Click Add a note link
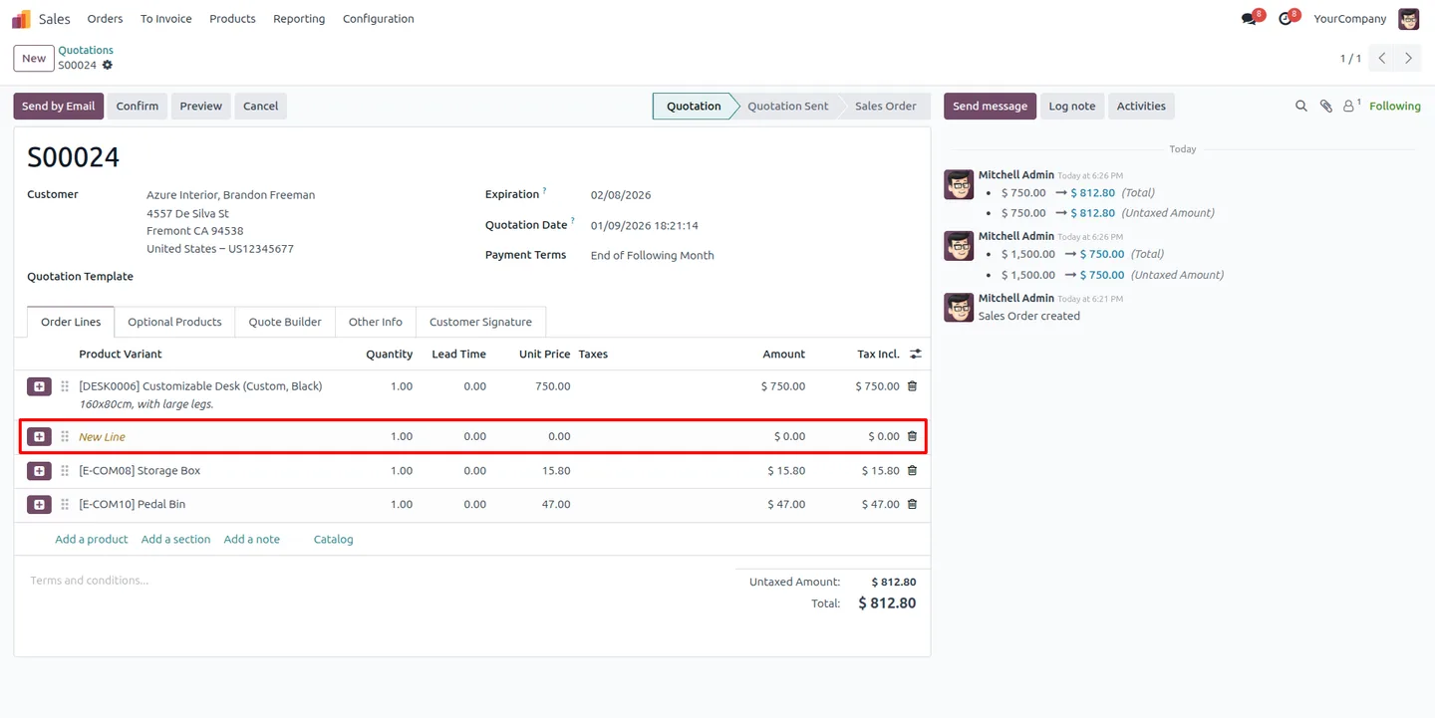 251,539
